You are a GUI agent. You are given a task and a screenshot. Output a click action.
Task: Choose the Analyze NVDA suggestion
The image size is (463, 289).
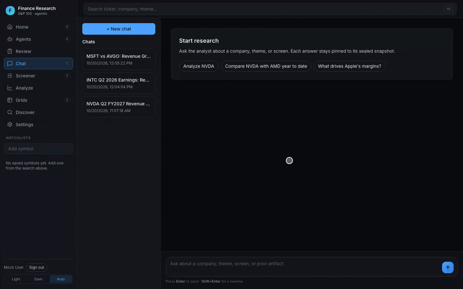(199, 66)
